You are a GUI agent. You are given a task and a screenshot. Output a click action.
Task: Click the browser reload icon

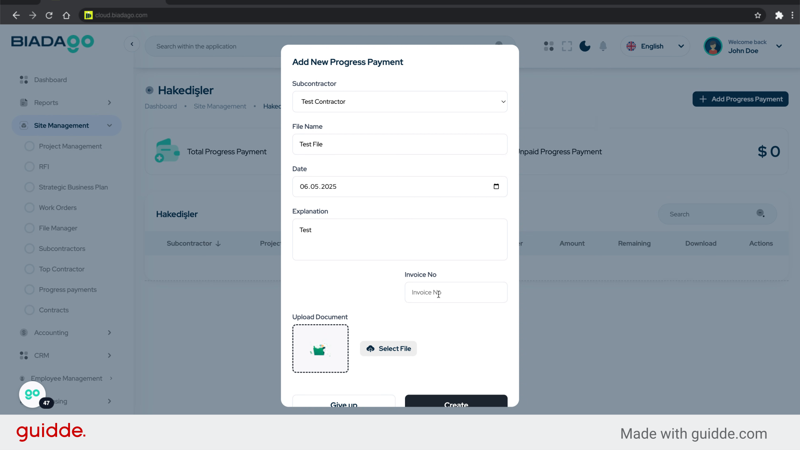point(49,15)
